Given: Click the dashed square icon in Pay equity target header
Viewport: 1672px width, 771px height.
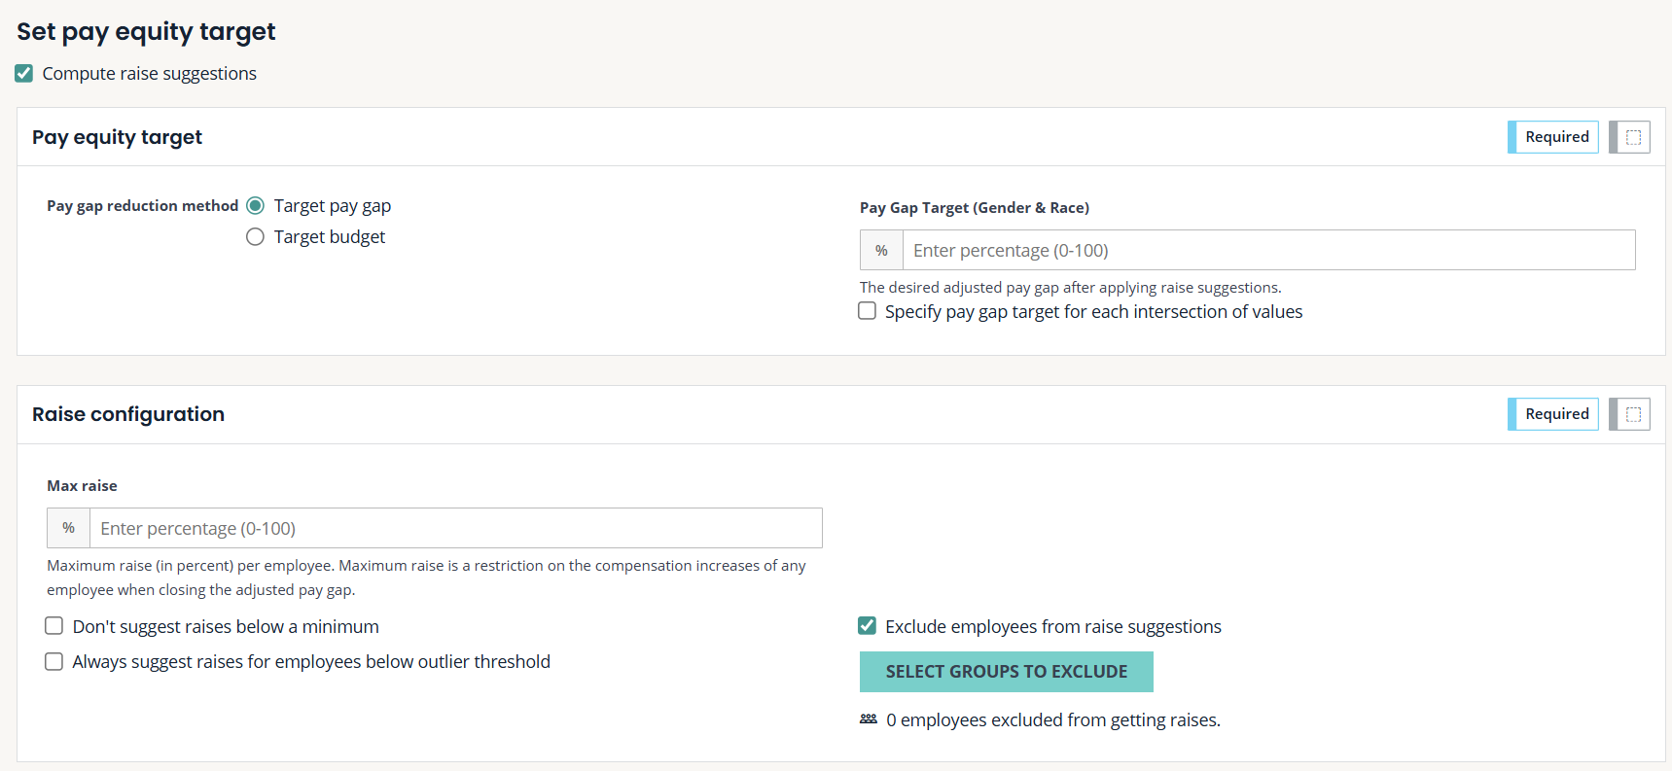Looking at the screenshot, I should point(1633,137).
